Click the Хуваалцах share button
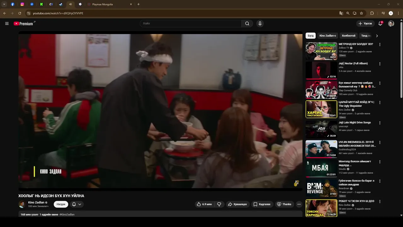The width and height of the screenshot is (403, 227). pyautogui.click(x=237, y=204)
